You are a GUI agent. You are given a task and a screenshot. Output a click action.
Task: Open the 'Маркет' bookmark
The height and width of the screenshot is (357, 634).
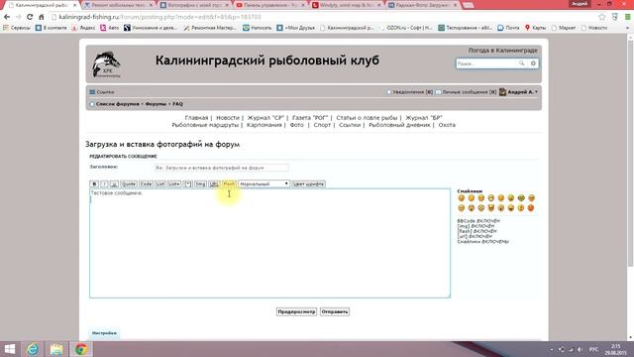click(x=564, y=28)
